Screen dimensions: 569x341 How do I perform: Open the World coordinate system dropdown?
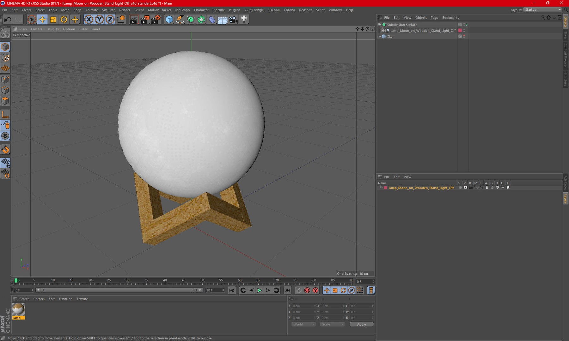coord(303,324)
